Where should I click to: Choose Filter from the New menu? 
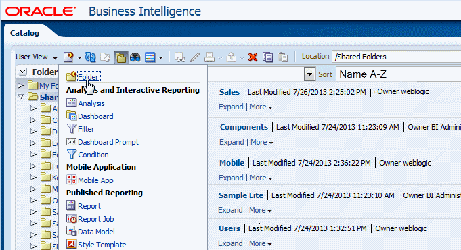(86, 129)
